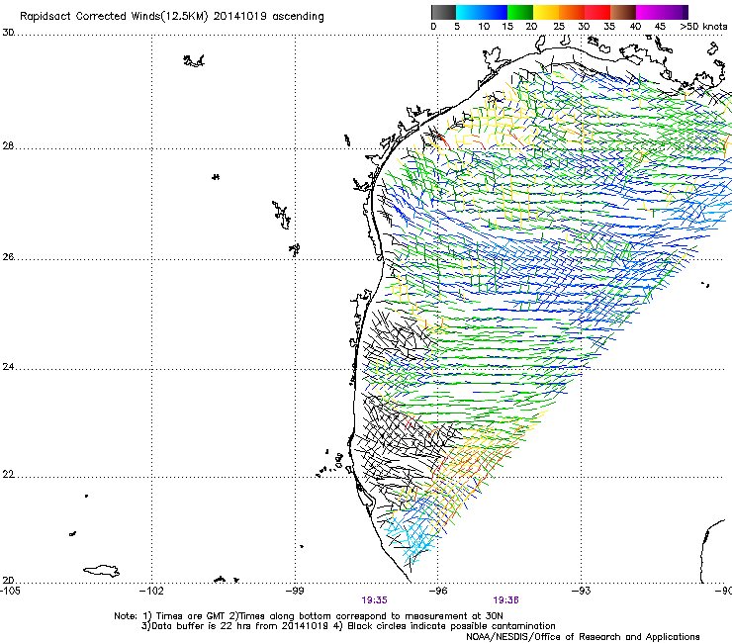Click the latitude label '26'
This screenshot has width=732, height=643.
click(x=8, y=257)
